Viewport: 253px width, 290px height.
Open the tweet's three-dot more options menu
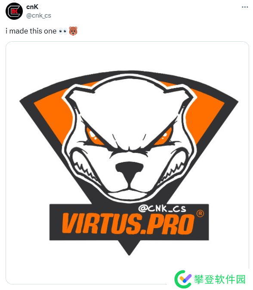(x=245, y=7)
